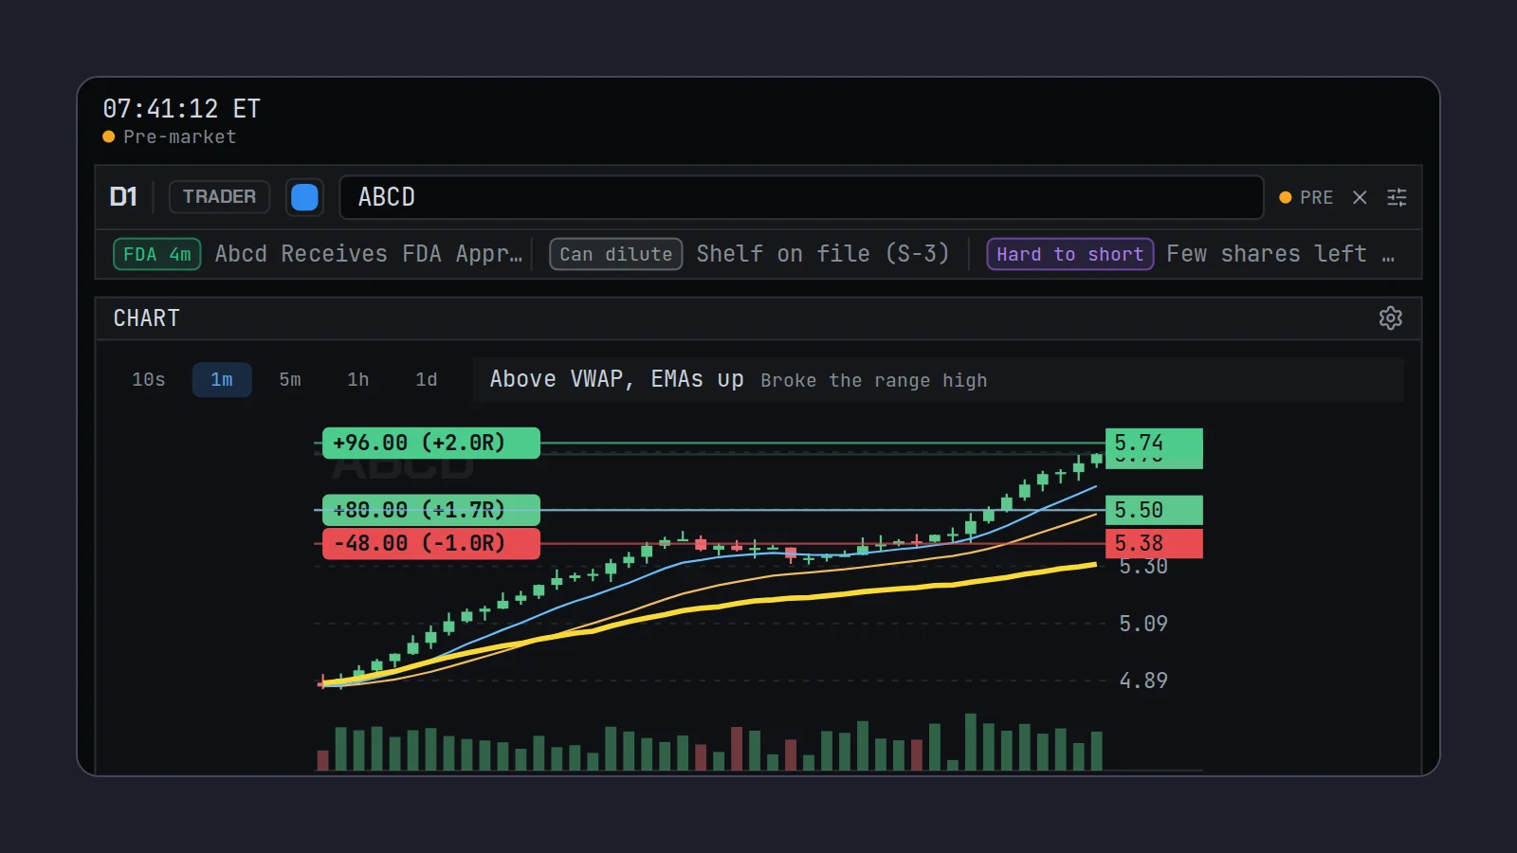Select the -48.00 (-1.0R) stop label
1517x853 pixels.
click(x=431, y=543)
